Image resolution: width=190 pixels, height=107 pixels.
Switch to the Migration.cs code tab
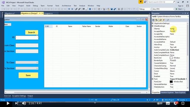tap(10, 13)
